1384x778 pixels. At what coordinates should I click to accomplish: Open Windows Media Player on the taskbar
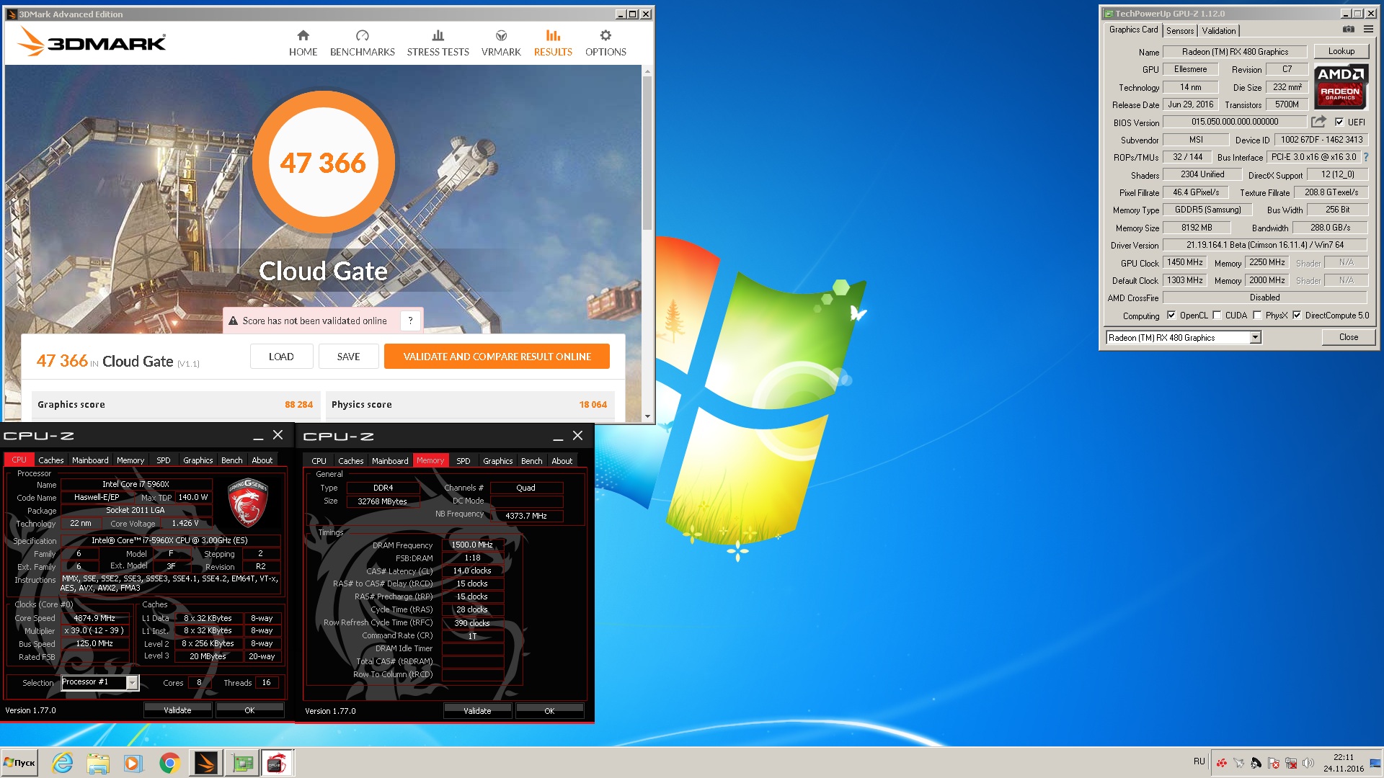(x=133, y=763)
